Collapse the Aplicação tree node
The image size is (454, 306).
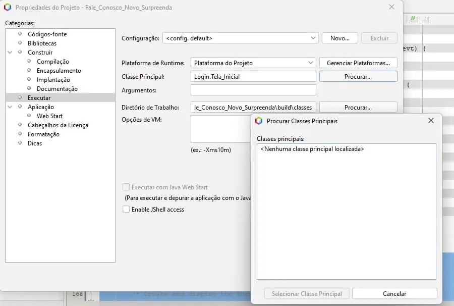11,107
